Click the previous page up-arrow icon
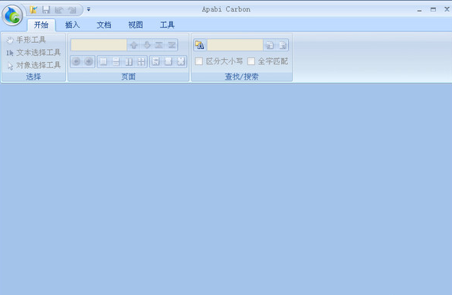 pos(133,45)
